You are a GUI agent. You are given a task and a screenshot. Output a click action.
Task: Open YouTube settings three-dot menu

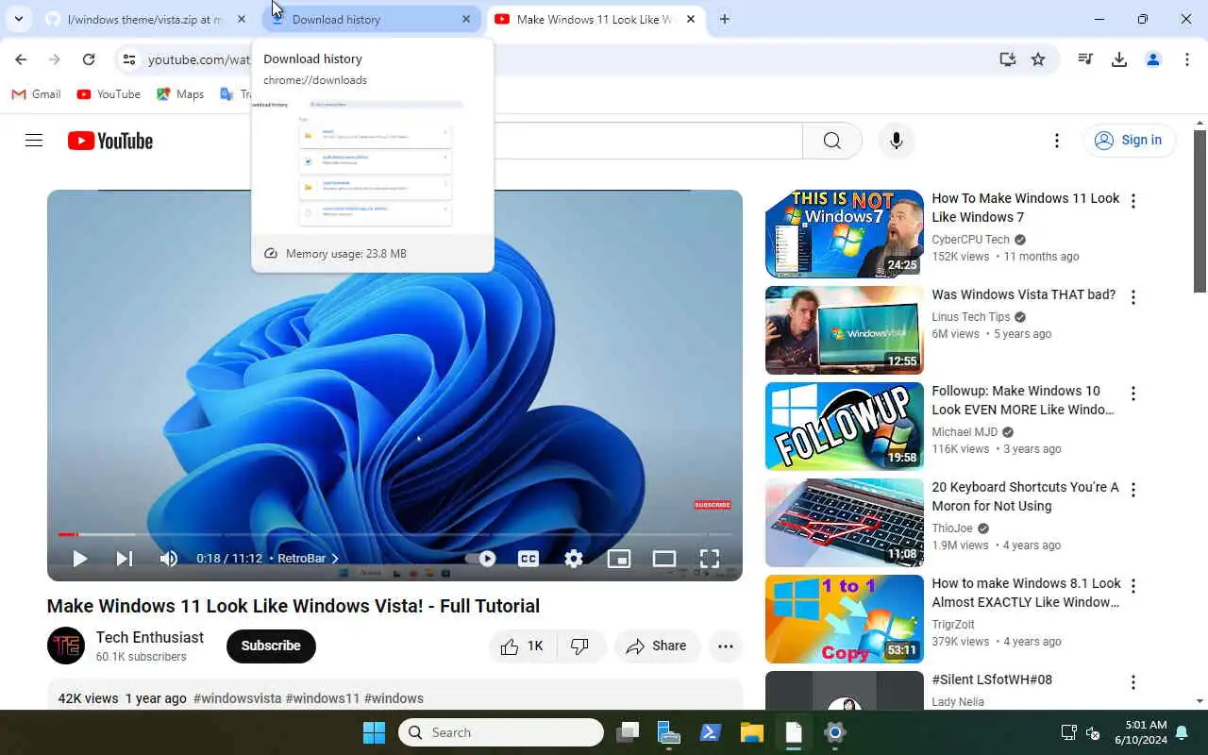click(x=1057, y=141)
